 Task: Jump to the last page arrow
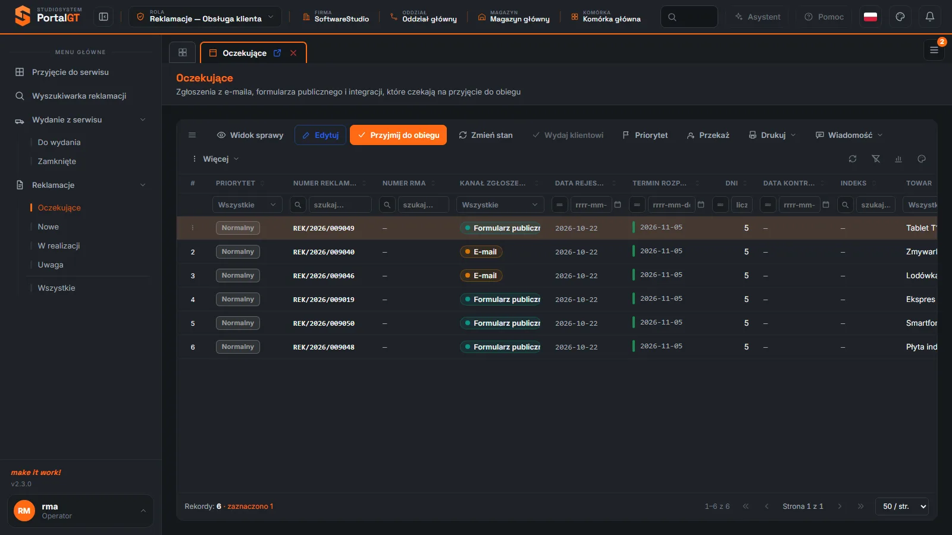point(860,506)
